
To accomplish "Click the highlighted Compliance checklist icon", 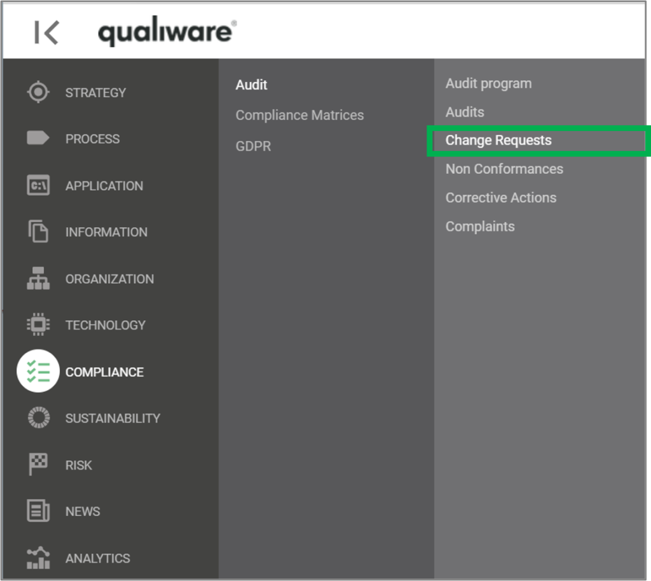I will tap(38, 371).
